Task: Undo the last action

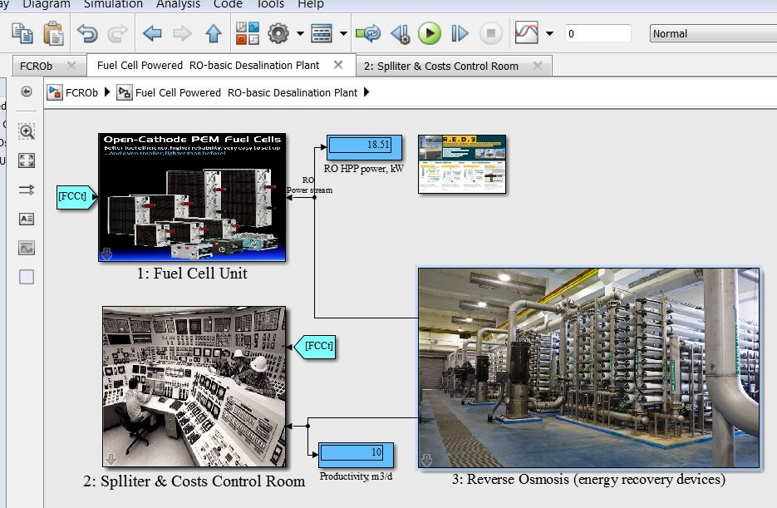Action: [87, 34]
